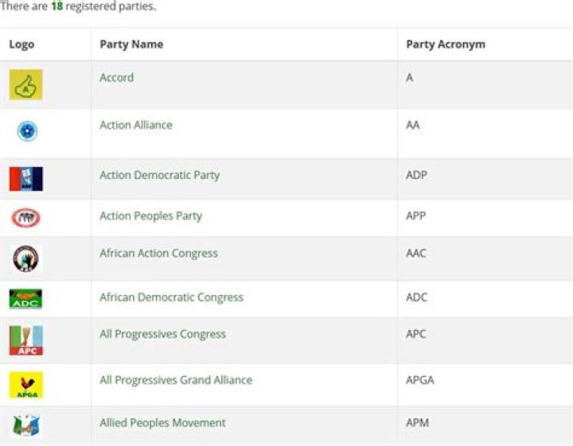The image size is (573, 446).
Task: Open the All Progressives Congress link
Action: coord(162,335)
